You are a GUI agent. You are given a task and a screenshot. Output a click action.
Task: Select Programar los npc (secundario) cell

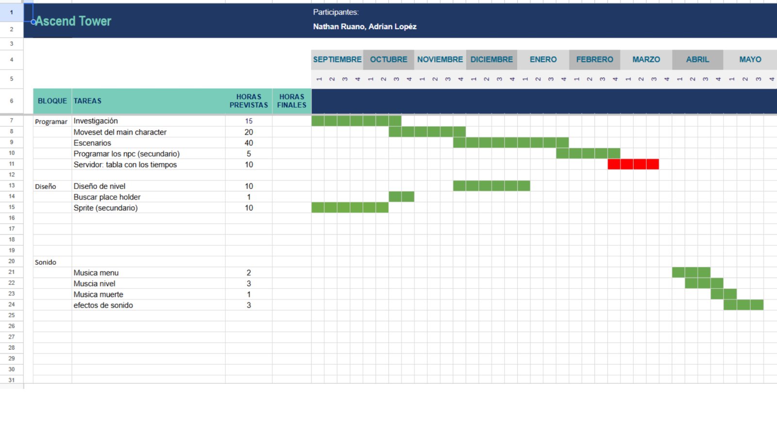[149, 153]
